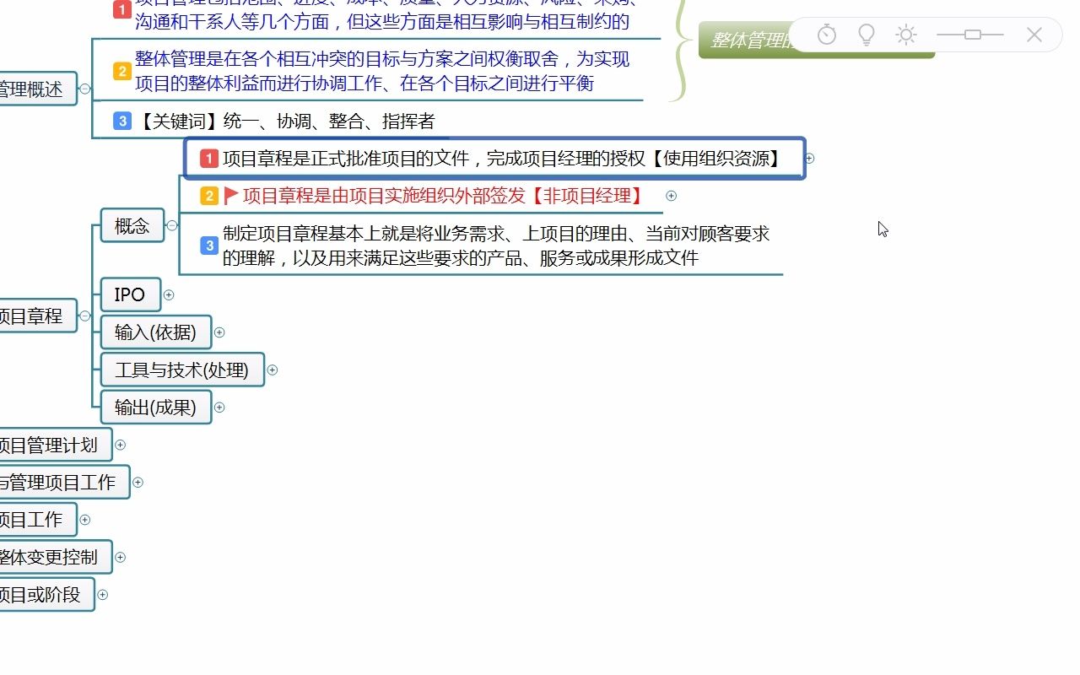Click the stopwatch timer icon in the toolbar
The image size is (1080, 675).
click(827, 35)
